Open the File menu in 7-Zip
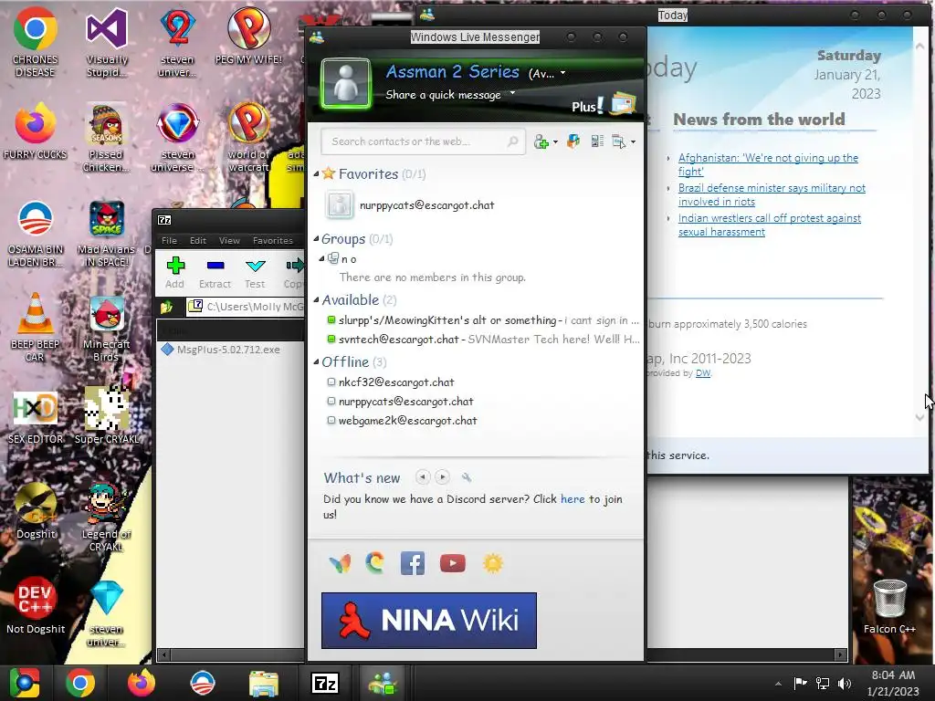 tap(169, 240)
